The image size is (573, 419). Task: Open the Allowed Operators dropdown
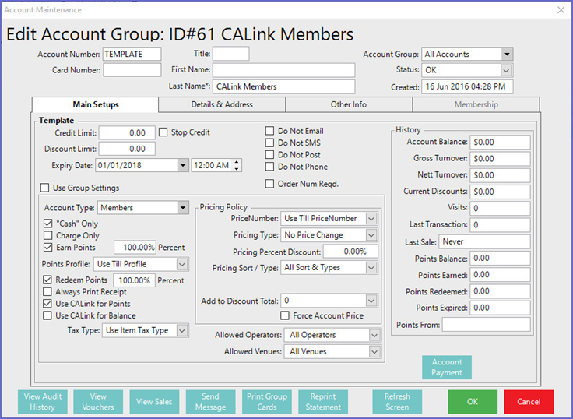point(374,335)
